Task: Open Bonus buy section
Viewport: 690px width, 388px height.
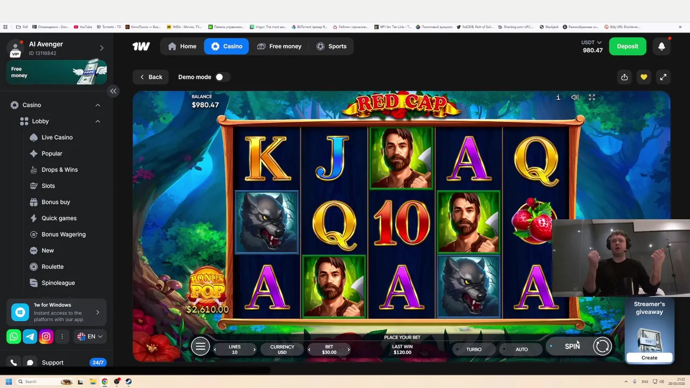Action: 56,202
